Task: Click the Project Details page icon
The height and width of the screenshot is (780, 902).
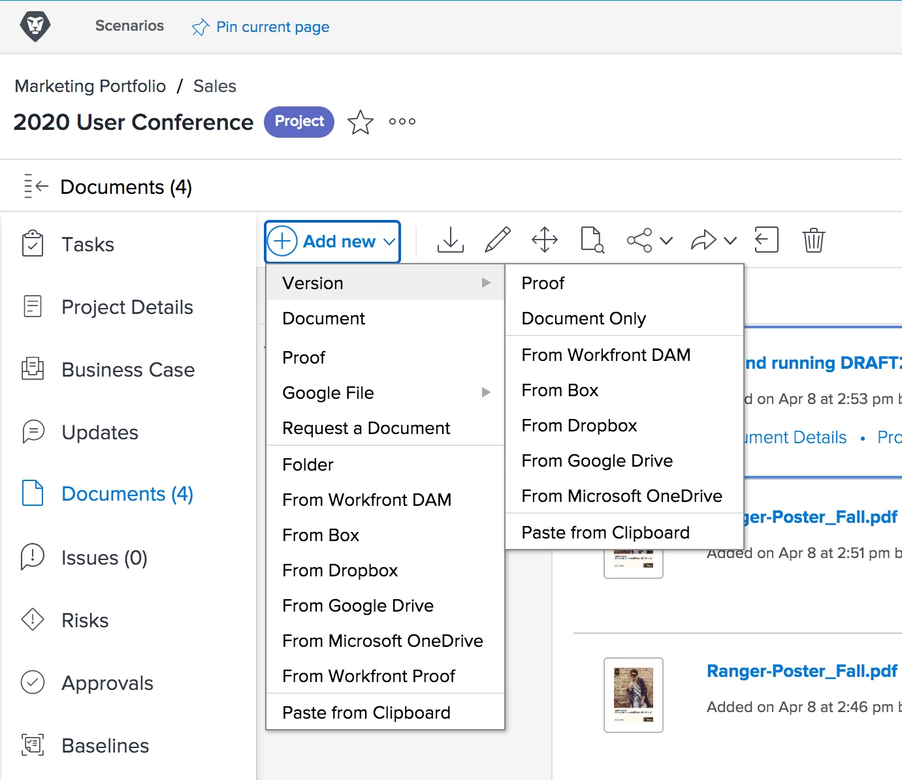Action: tap(33, 306)
